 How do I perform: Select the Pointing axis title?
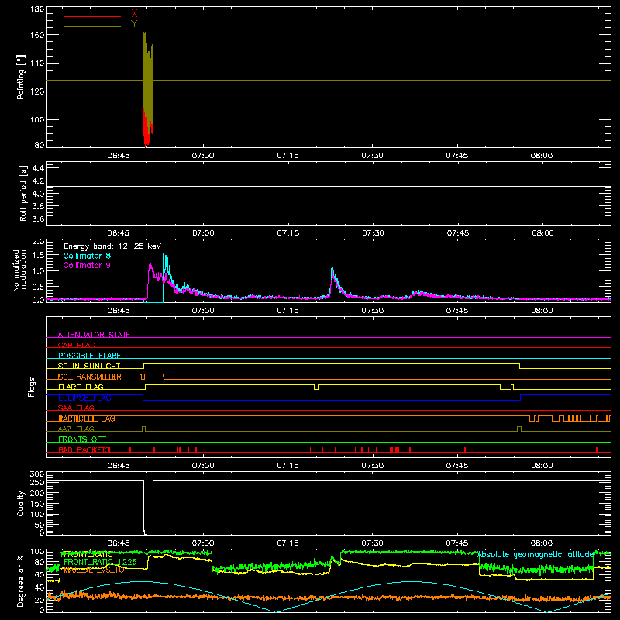click(21, 77)
